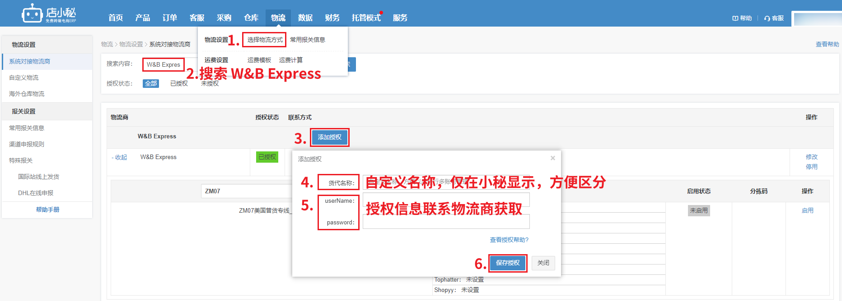
Task: Open the 首页 menu
Action: 116,18
